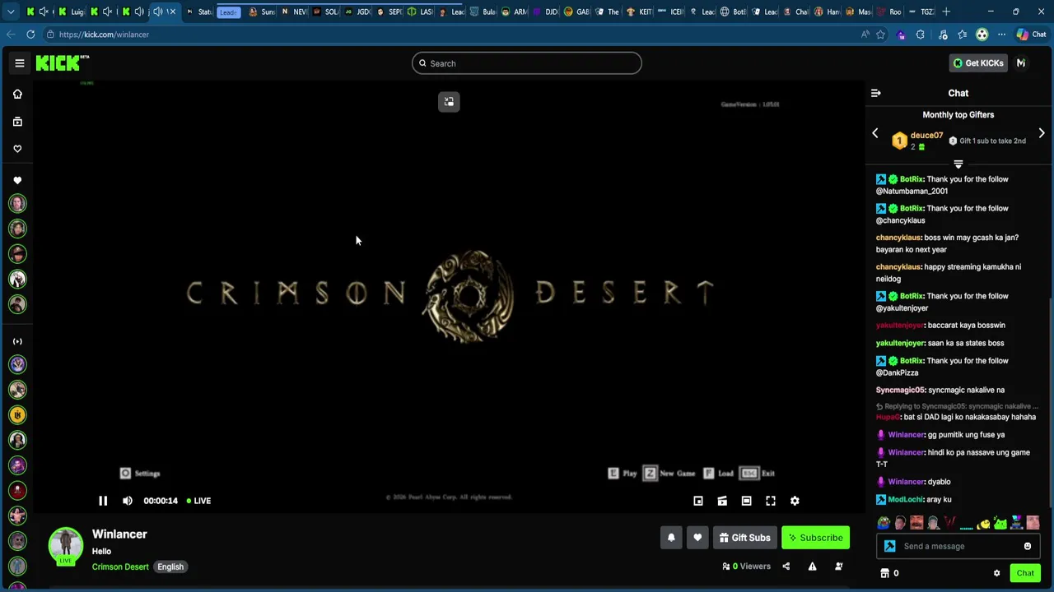Open a new browser tab

946,12
